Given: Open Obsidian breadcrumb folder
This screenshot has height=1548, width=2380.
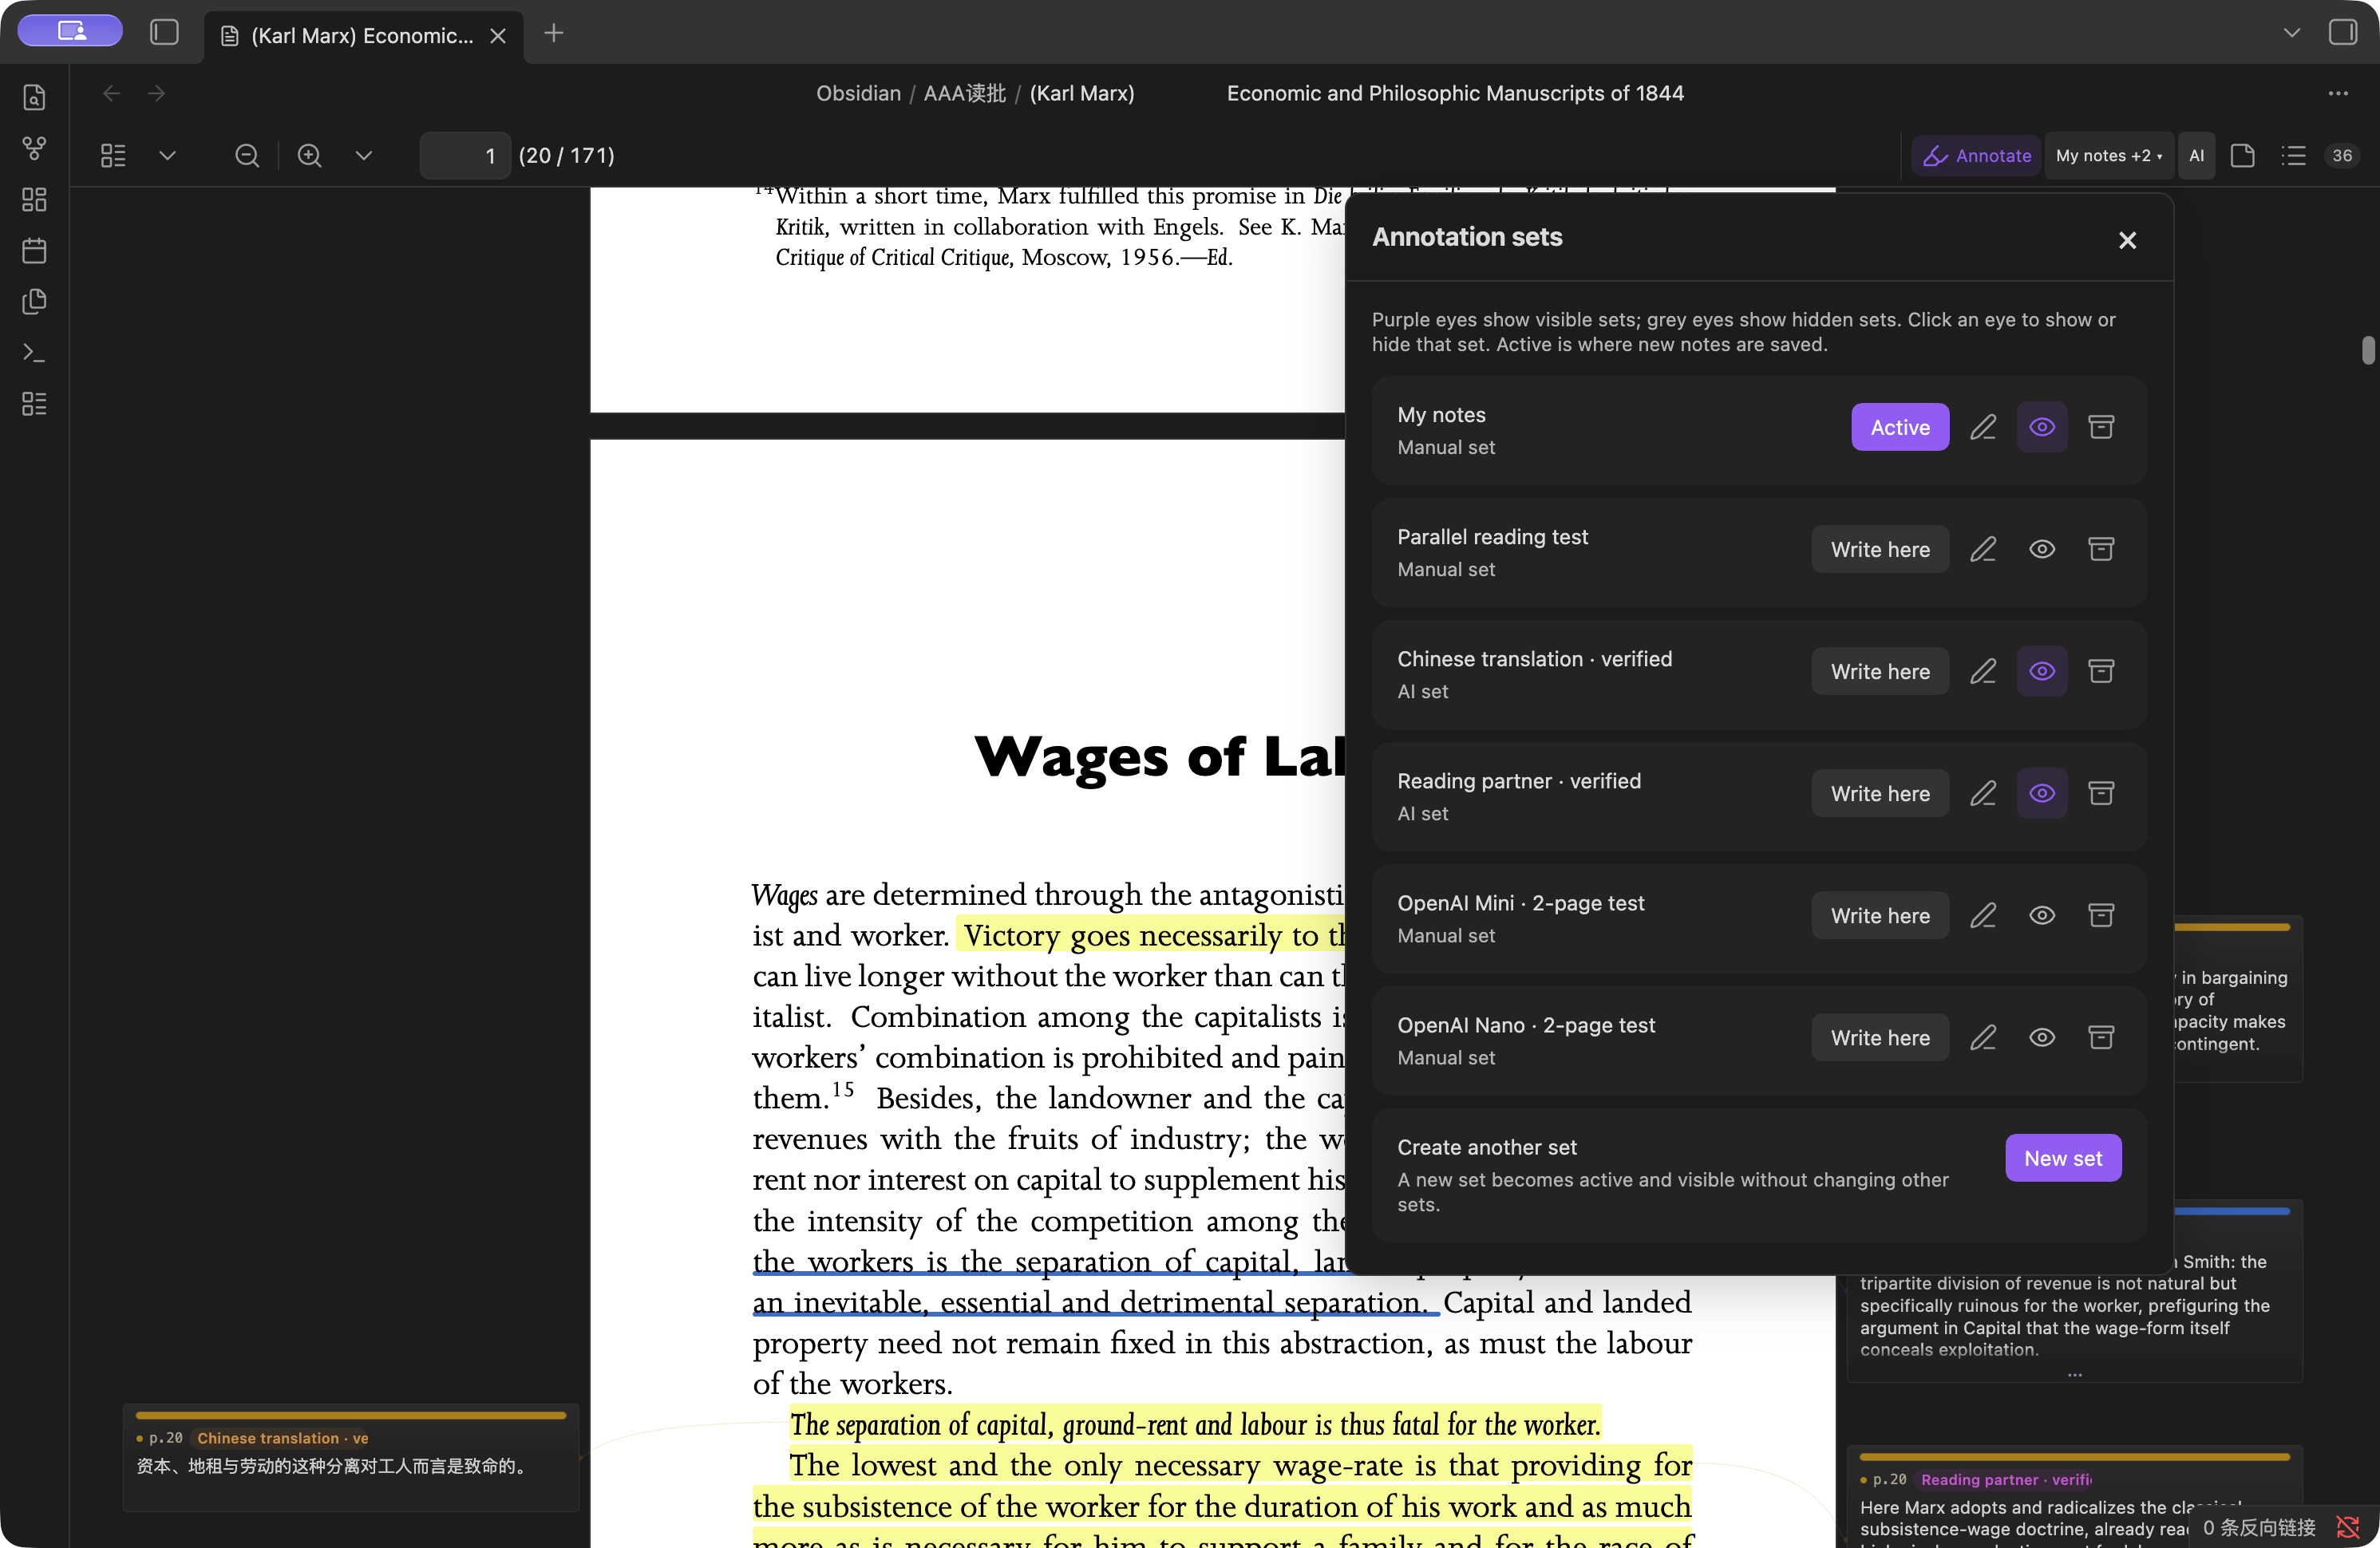Looking at the screenshot, I should point(858,93).
